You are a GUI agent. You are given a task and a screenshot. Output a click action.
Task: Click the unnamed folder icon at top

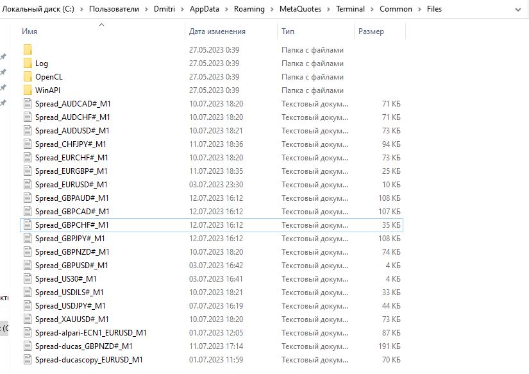tap(28, 50)
